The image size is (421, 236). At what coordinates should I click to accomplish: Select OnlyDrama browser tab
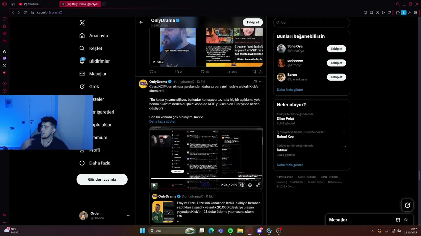80,4
